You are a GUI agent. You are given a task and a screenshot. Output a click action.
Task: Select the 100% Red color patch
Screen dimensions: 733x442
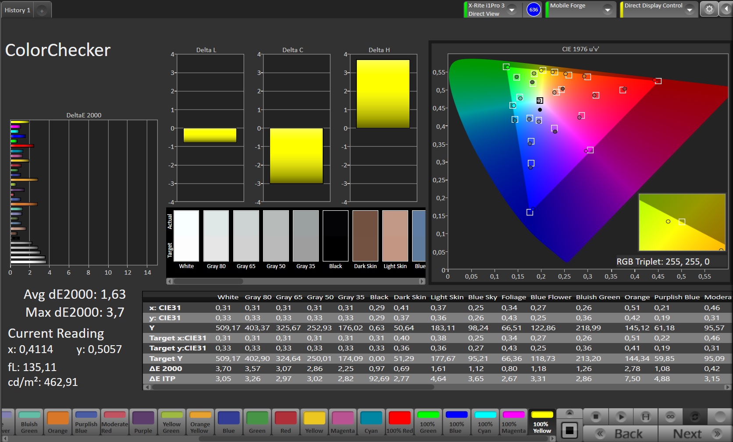coord(399,422)
